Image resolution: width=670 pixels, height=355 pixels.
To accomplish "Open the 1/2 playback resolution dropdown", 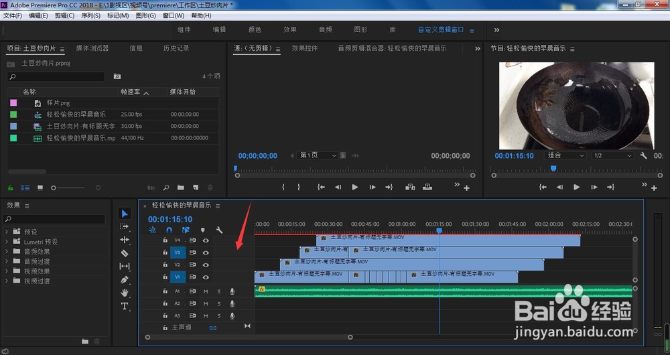I will coord(612,155).
